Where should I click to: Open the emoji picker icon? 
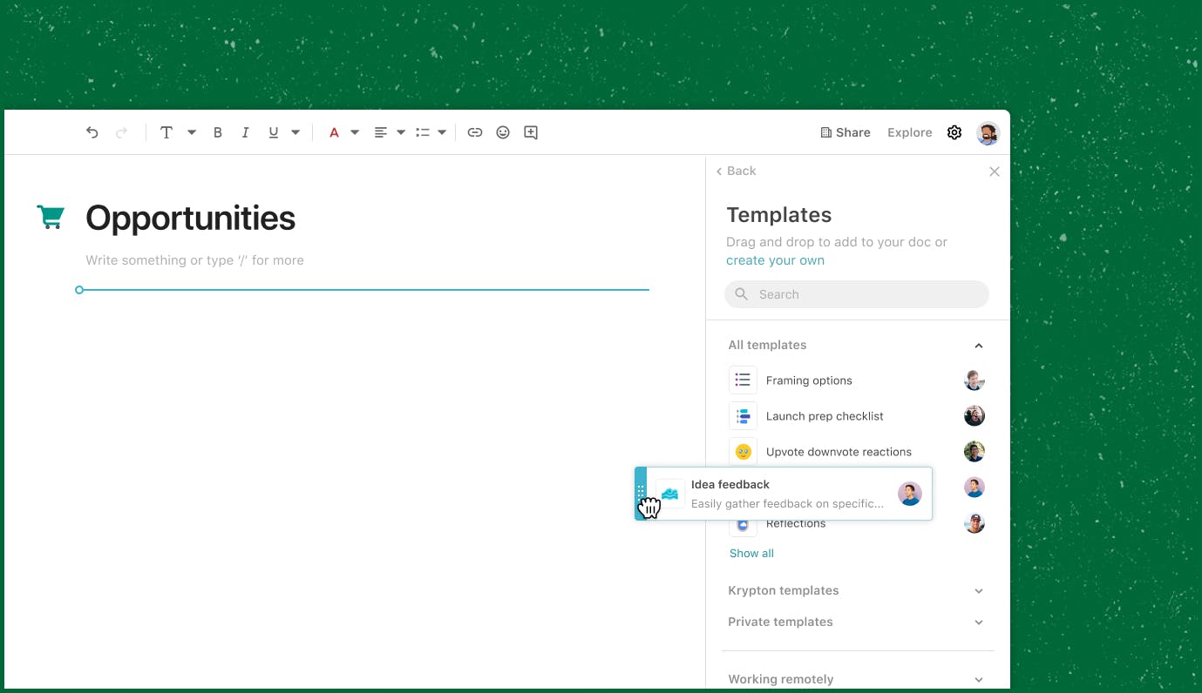tap(503, 132)
